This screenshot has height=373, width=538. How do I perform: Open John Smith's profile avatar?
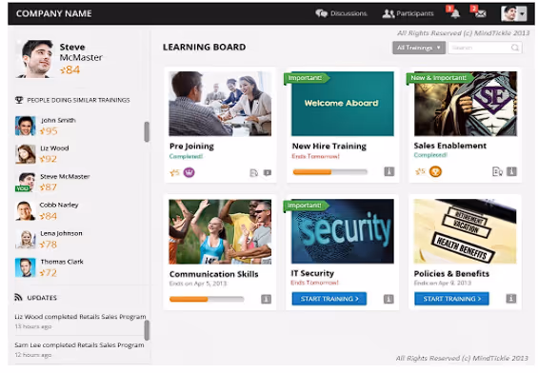pos(26,126)
